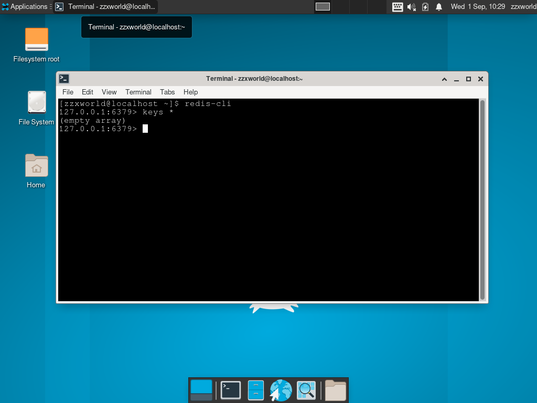Viewport: 537px width, 403px height.
Task: Open the Application Finder from the dock
Action: point(306,390)
